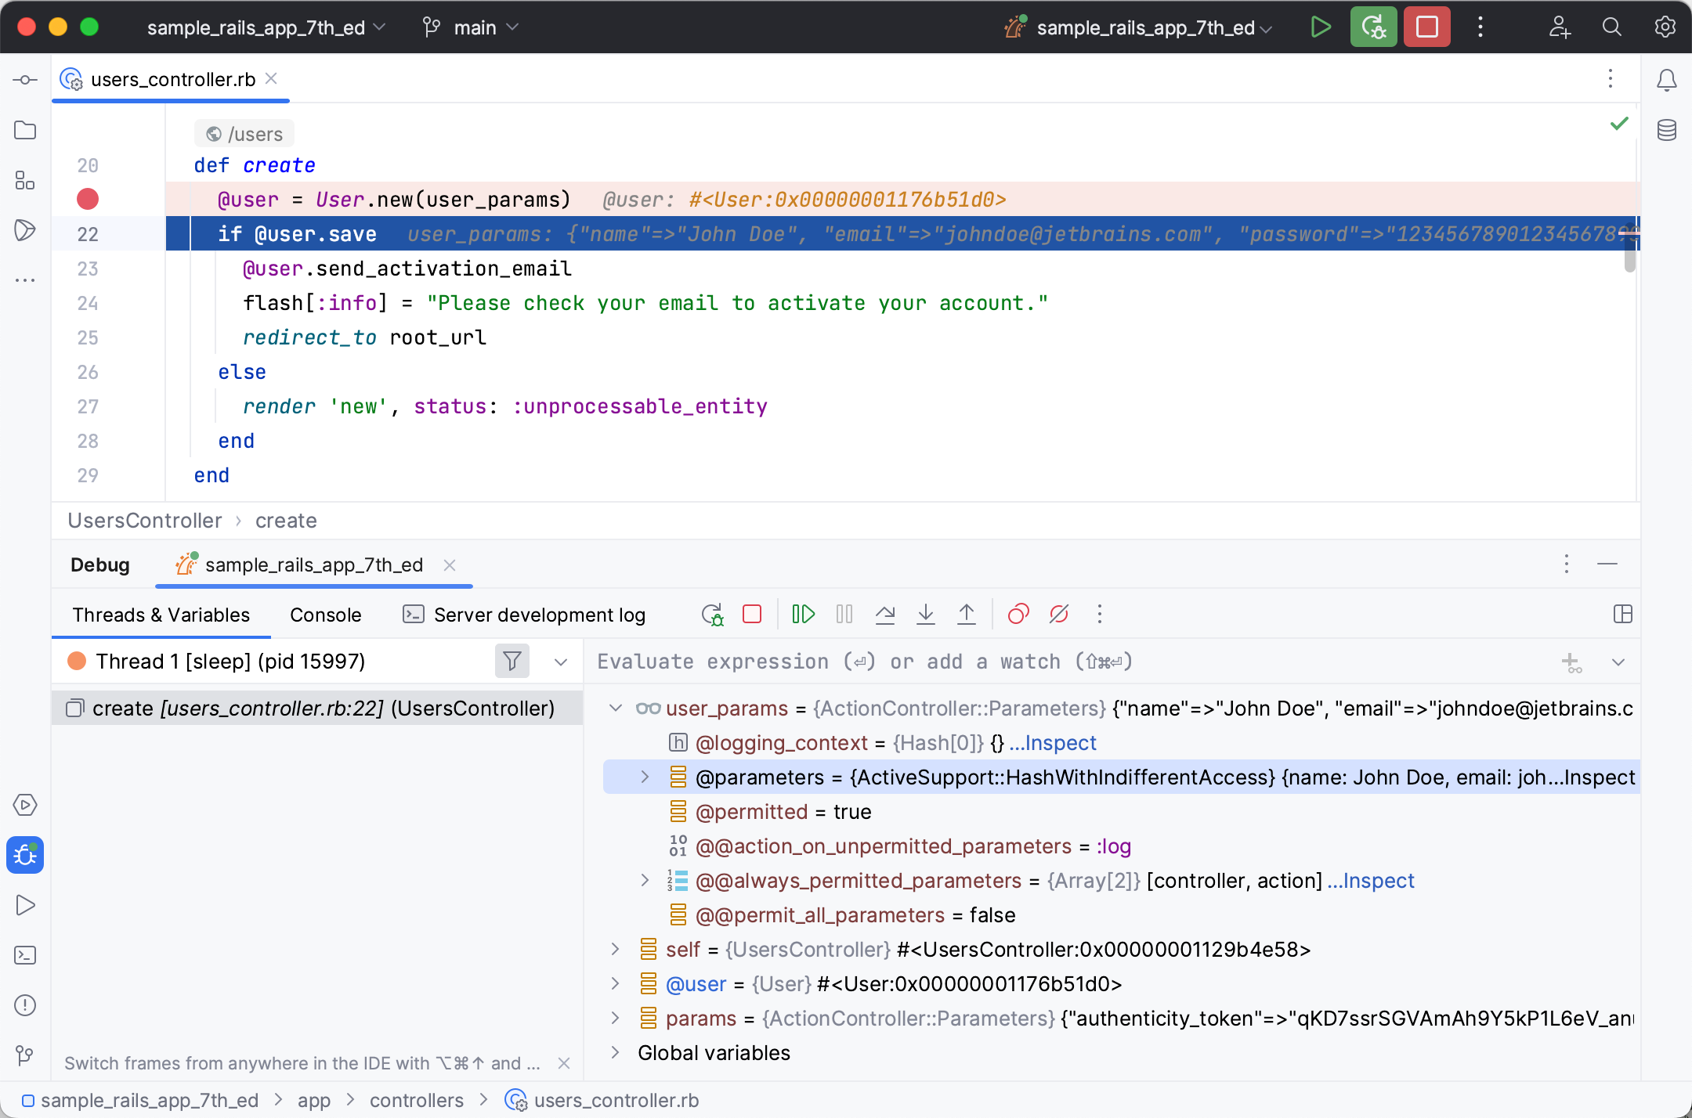This screenshot has width=1692, height=1118.
Task: Click the Mute Breakpoints toggle icon
Action: coord(1058,614)
